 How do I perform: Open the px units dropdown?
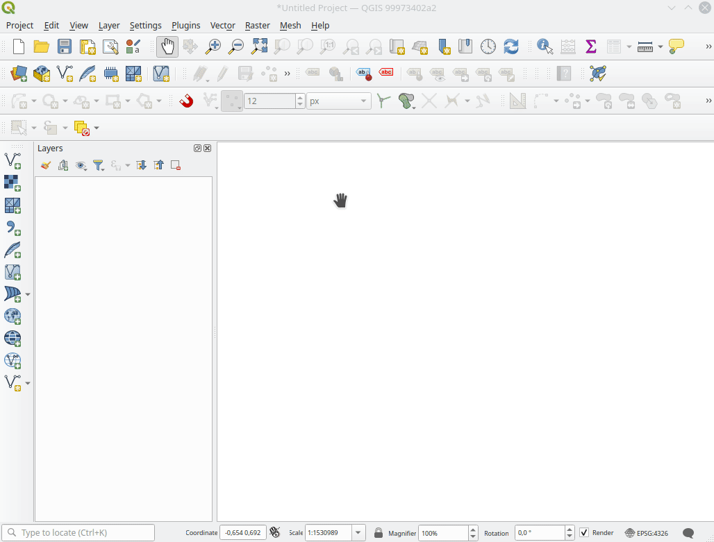tap(363, 101)
